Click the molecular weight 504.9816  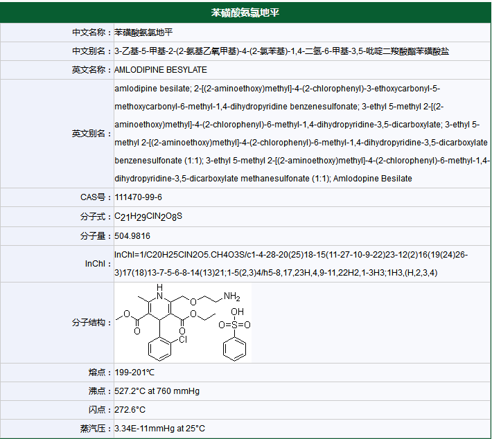pos(132,236)
